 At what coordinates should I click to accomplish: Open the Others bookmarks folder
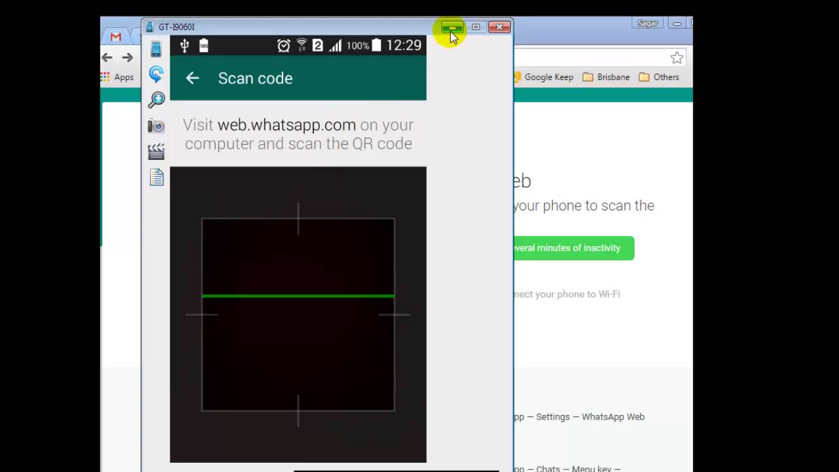[x=659, y=77]
